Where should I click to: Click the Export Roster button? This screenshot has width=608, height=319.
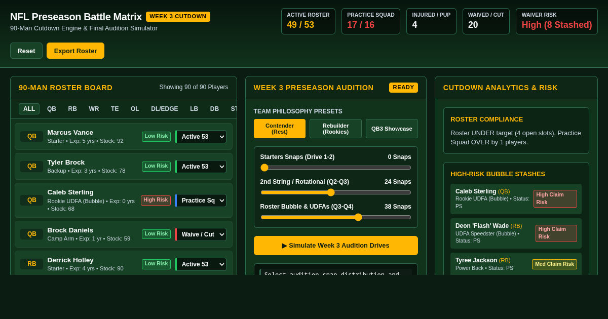point(75,51)
